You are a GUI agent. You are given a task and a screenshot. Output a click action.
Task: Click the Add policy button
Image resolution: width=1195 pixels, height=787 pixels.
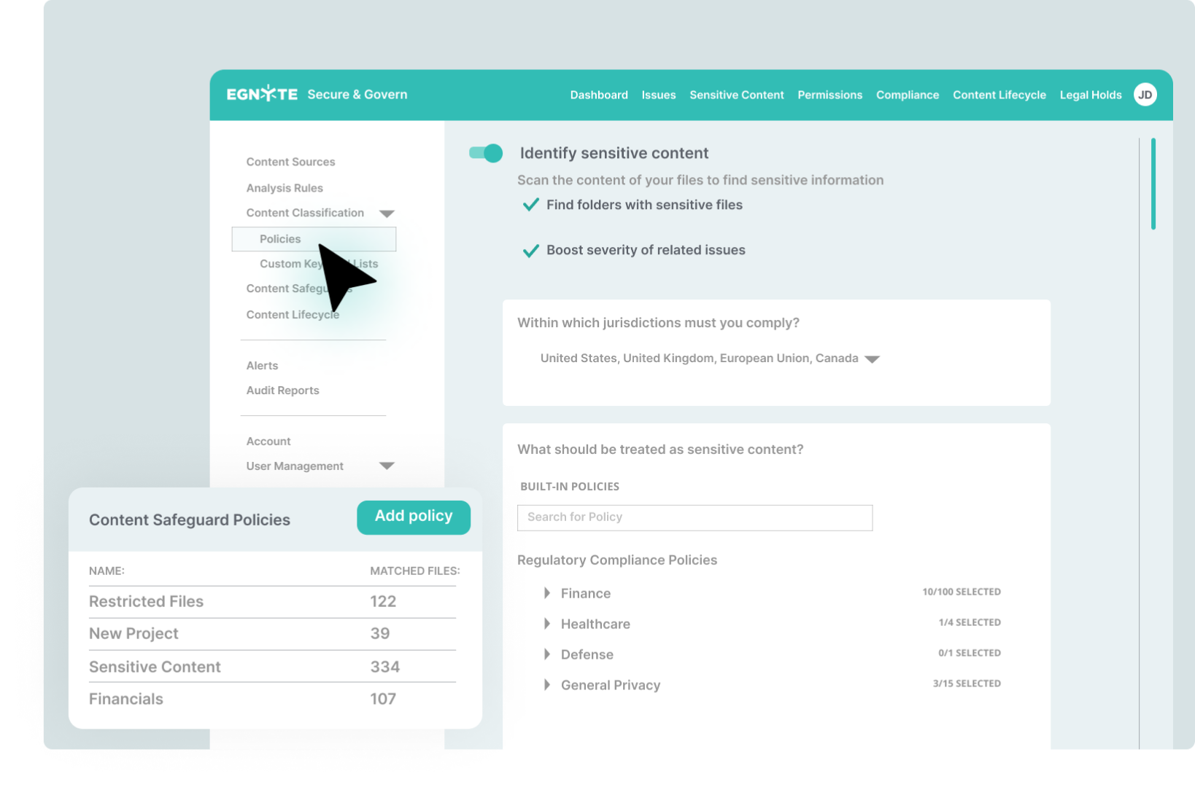tap(413, 517)
